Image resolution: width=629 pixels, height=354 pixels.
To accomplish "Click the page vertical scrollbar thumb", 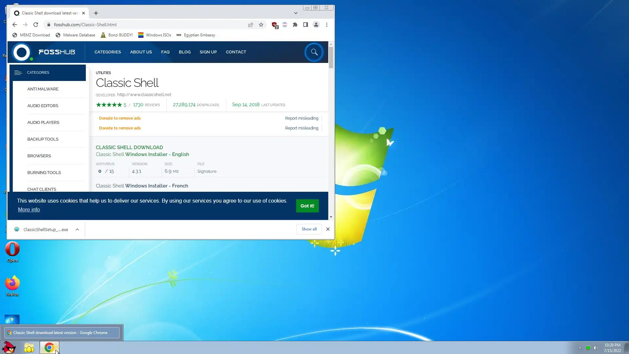I will point(331,57).
